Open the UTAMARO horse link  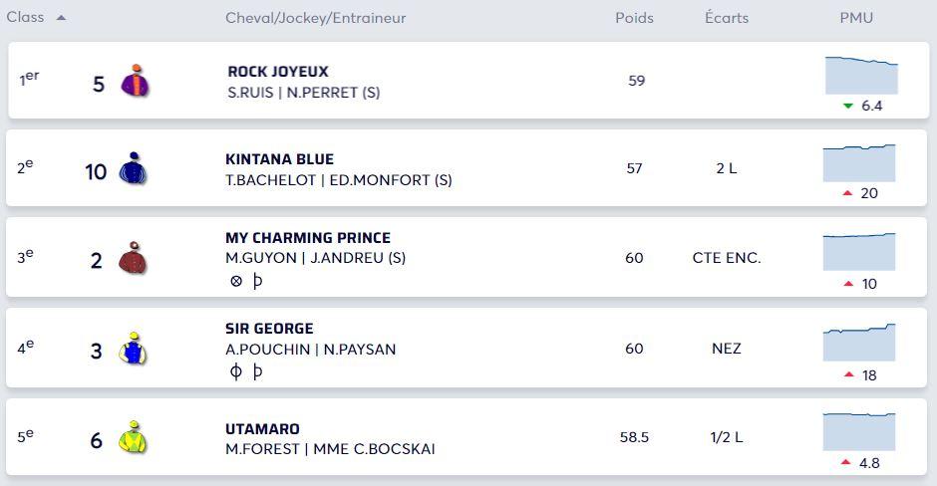(262, 429)
